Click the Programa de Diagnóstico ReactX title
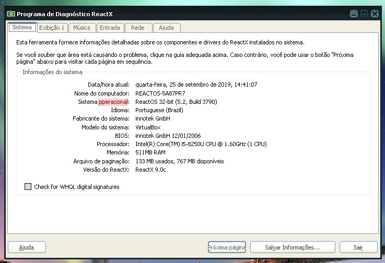Viewport: 385px width, 263px height. (x=65, y=14)
